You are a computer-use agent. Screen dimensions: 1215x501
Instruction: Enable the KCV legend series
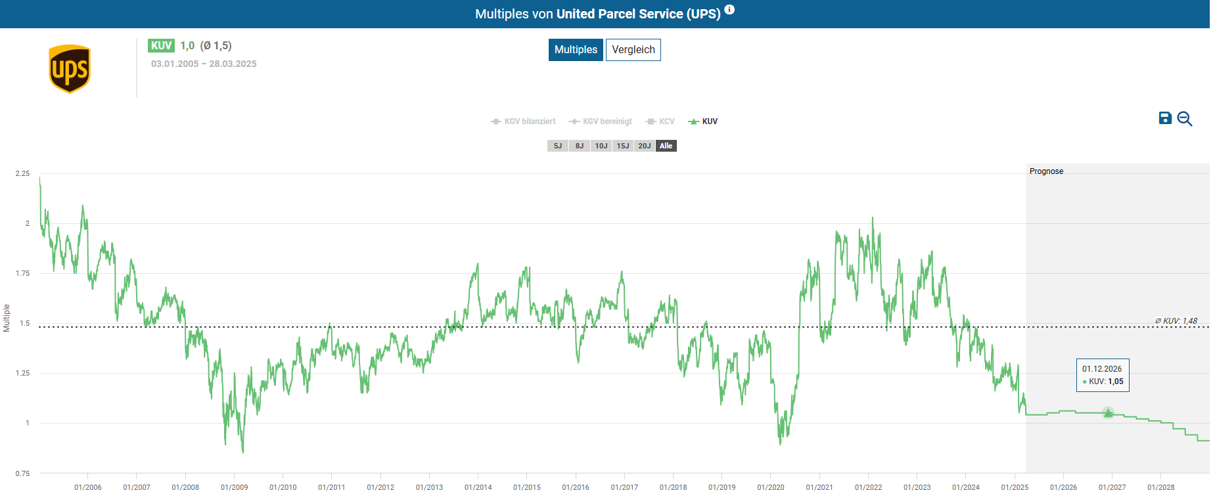tap(660, 121)
